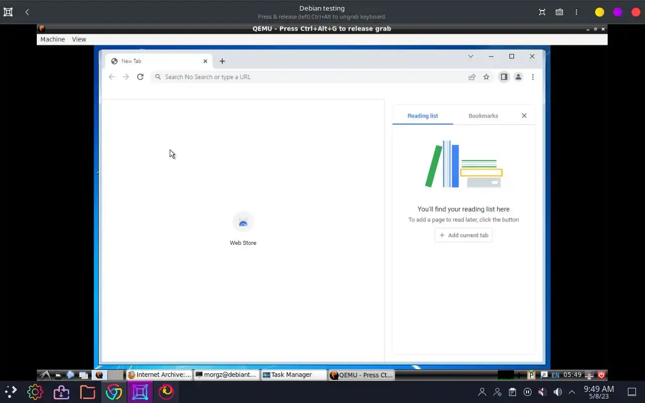Open the Chrome profile avatar

(x=518, y=77)
